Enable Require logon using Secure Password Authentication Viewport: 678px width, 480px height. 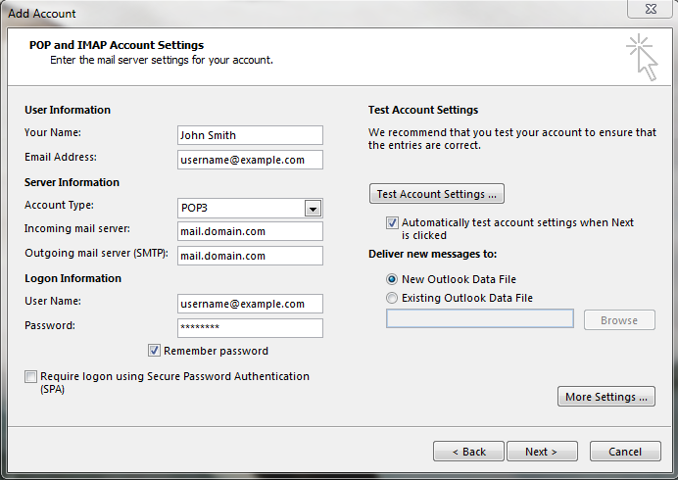(x=31, y=376)
